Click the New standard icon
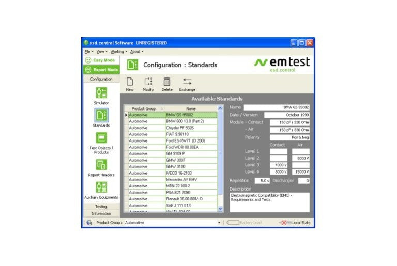 [130, 82]
